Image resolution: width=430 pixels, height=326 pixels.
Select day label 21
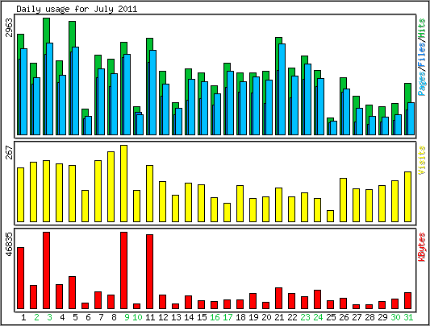(279, 317)
